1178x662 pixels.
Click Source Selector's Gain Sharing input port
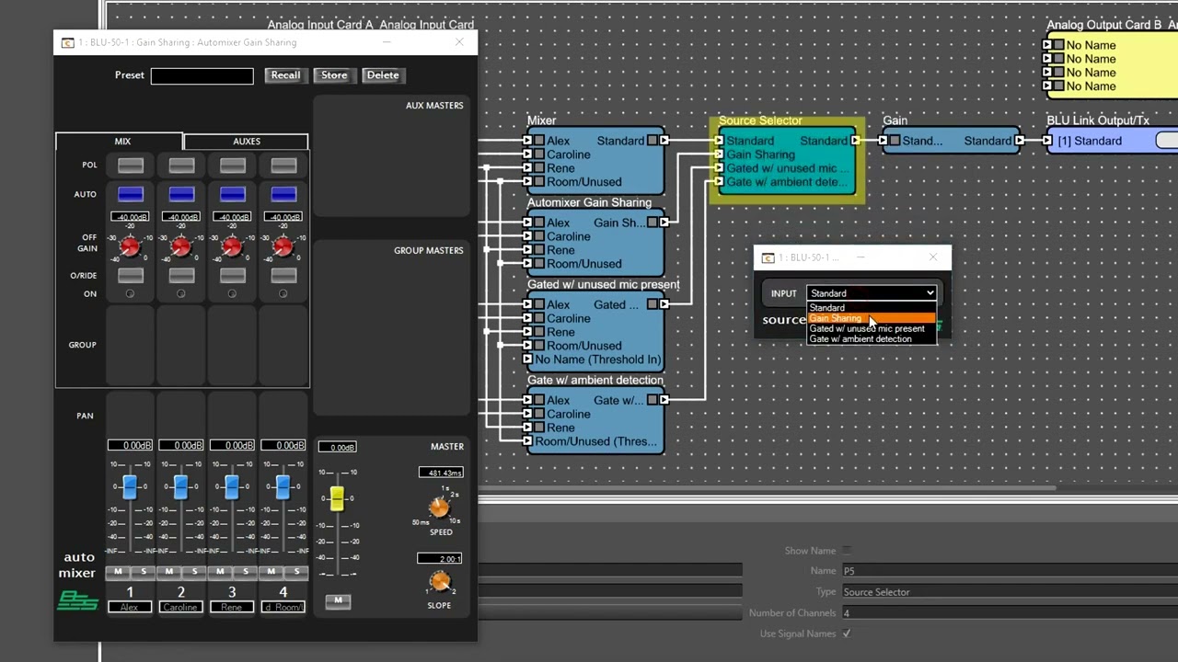(719, 154)
